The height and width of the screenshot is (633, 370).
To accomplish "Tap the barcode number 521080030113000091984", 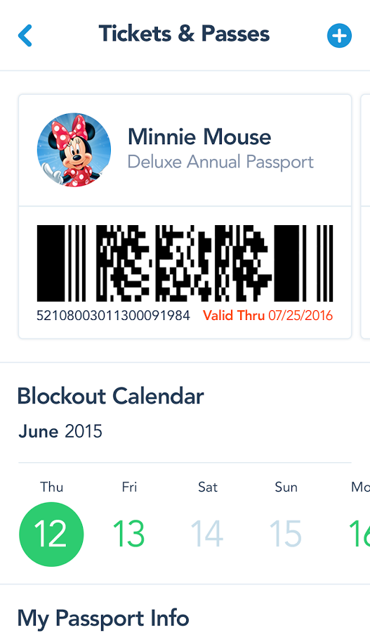I will [113, 315].
